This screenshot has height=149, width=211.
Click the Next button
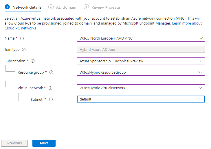coord(44,143)
